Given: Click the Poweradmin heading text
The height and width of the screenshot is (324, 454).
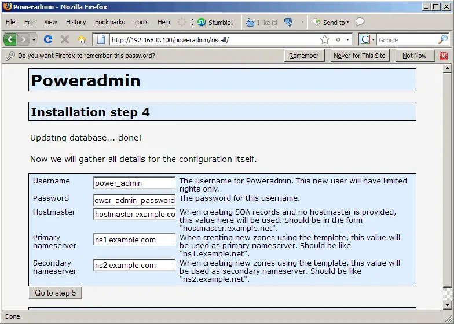Looking at the screenshot, I should point(86,80).
